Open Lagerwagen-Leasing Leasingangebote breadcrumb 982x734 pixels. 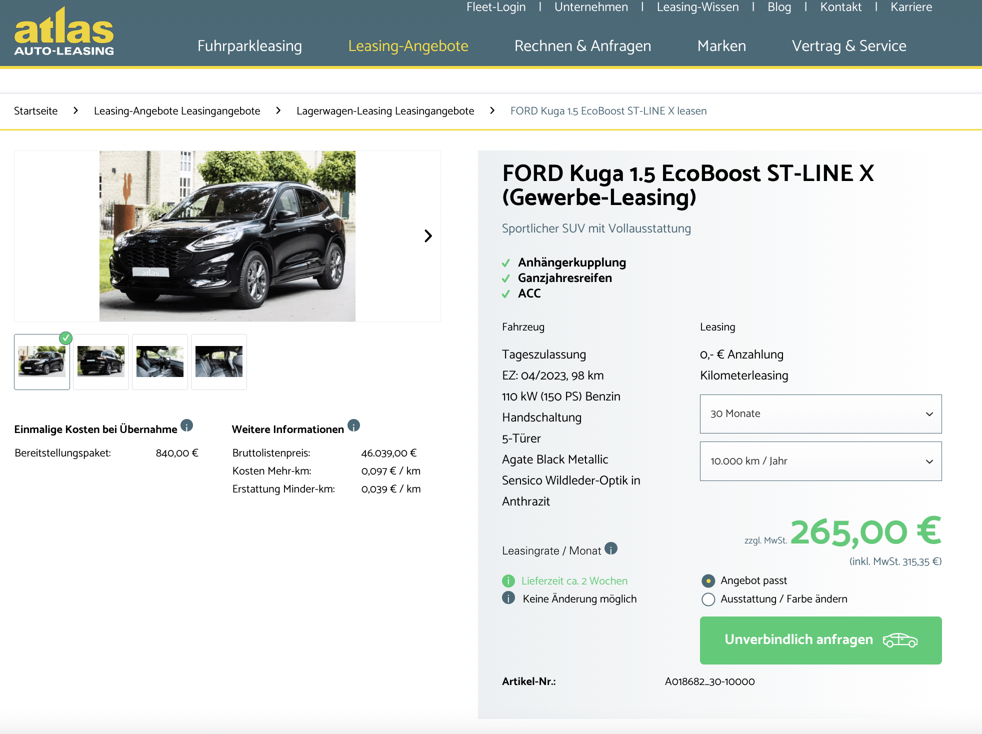(x=385, y=111)
